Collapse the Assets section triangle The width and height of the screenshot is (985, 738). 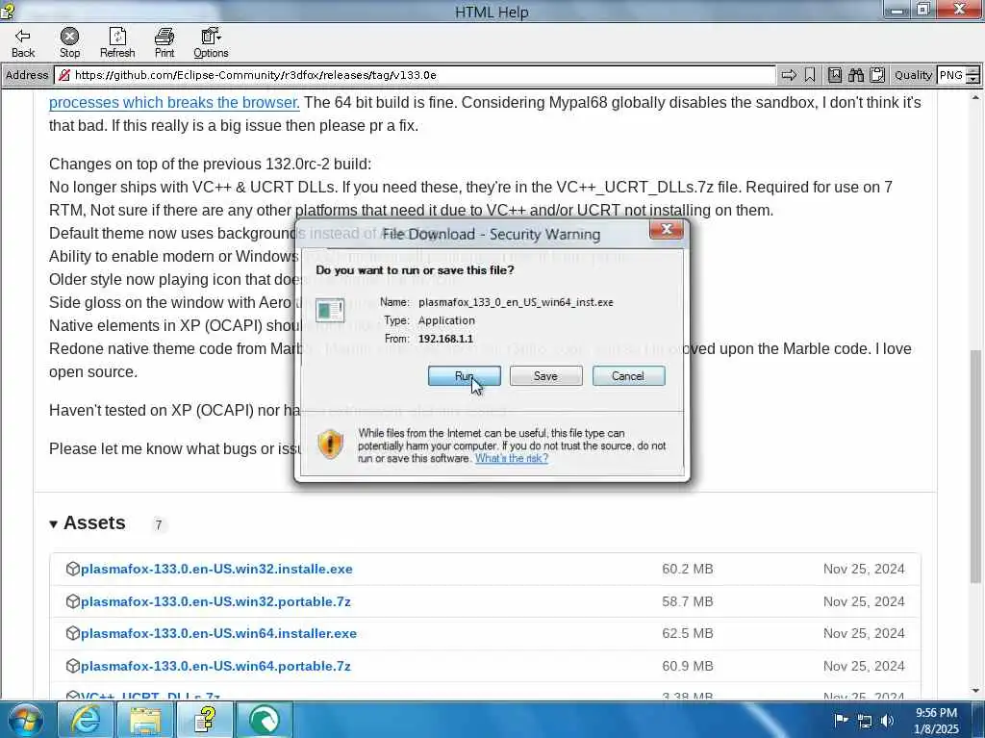54,524
